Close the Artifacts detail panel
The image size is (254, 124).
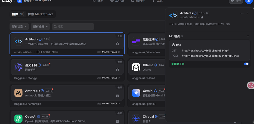click(248, 13)
